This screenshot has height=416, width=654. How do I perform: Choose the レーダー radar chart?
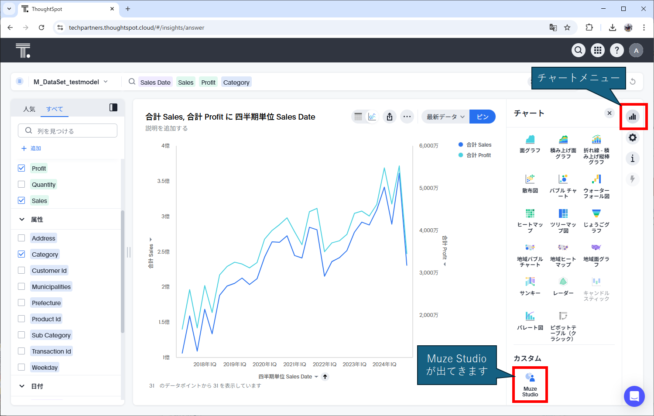[563, 286]
